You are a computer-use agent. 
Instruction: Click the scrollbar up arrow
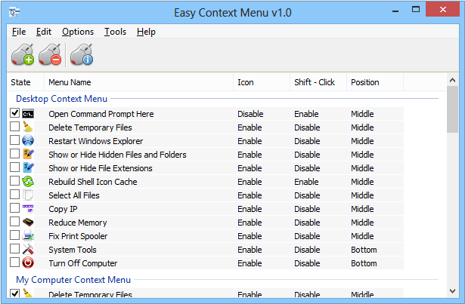452,80
